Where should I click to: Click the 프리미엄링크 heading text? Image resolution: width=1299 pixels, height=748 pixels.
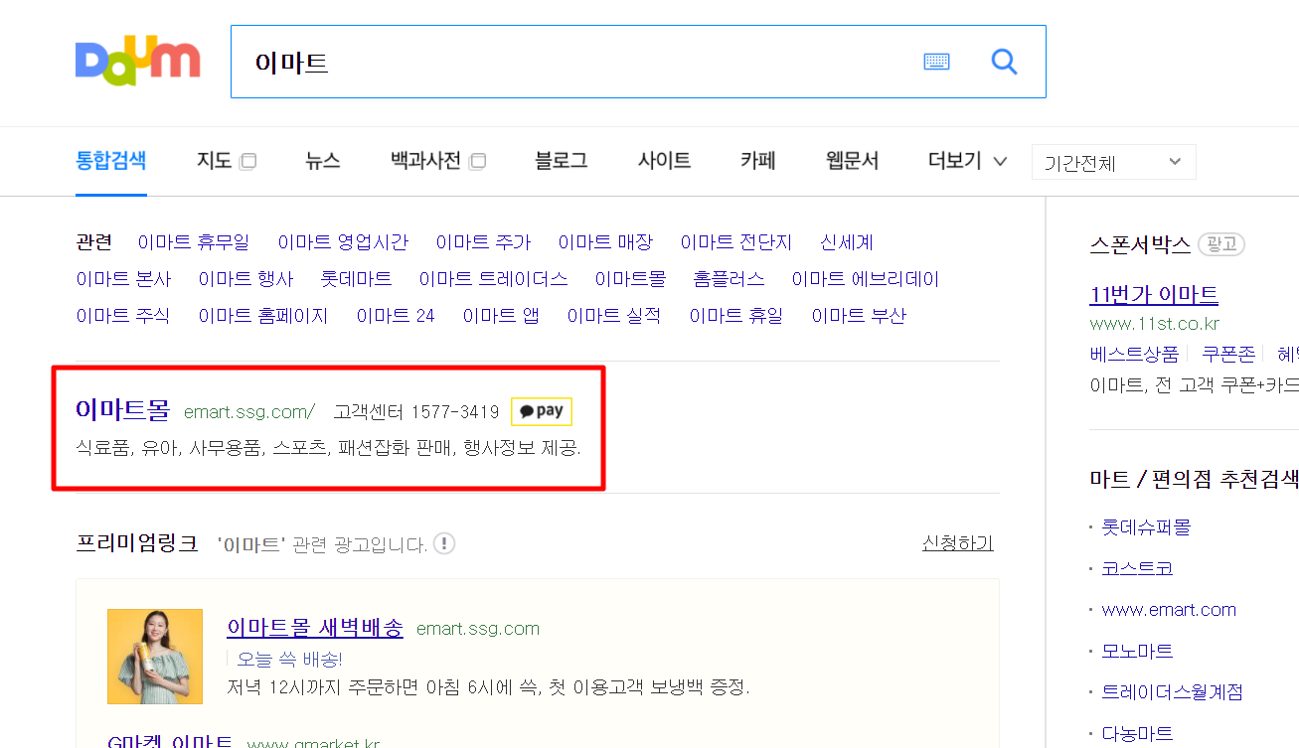click(x=137, y=543)
